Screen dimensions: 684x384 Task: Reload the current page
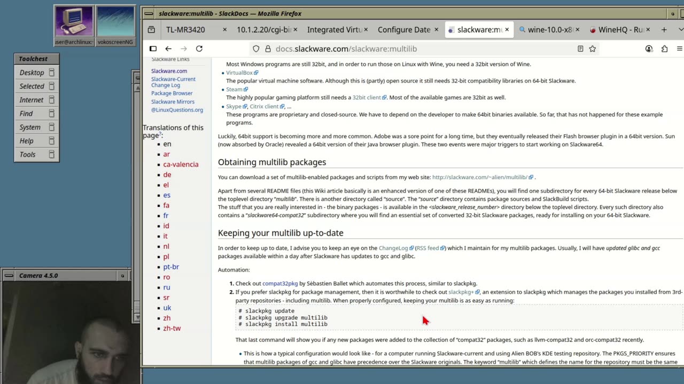coord(199,49)
